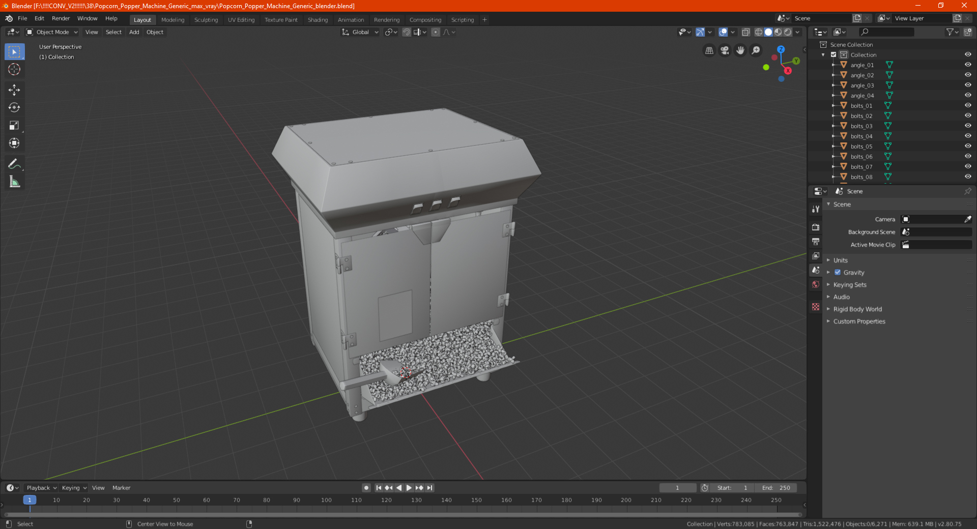The height and width of the screenshot is (529, 977).
Task: Jump to timeline start frame
Action: point(379,488)
